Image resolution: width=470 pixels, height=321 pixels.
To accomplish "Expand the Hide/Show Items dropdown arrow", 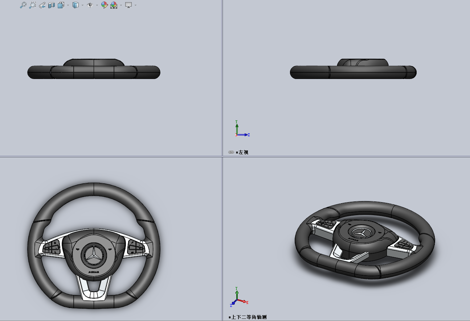I will coord(97,5).
